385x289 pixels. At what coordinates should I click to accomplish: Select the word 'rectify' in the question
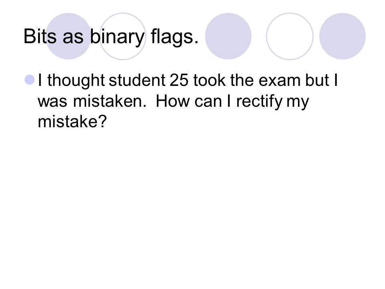[259, 102]
